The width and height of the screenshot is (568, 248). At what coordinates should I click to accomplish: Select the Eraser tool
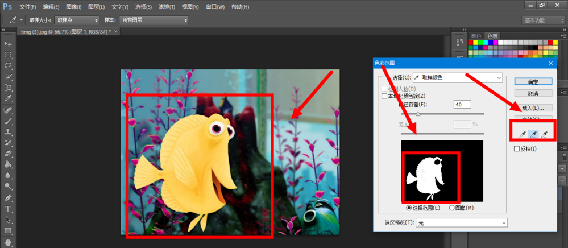click(x=7, y=154)
